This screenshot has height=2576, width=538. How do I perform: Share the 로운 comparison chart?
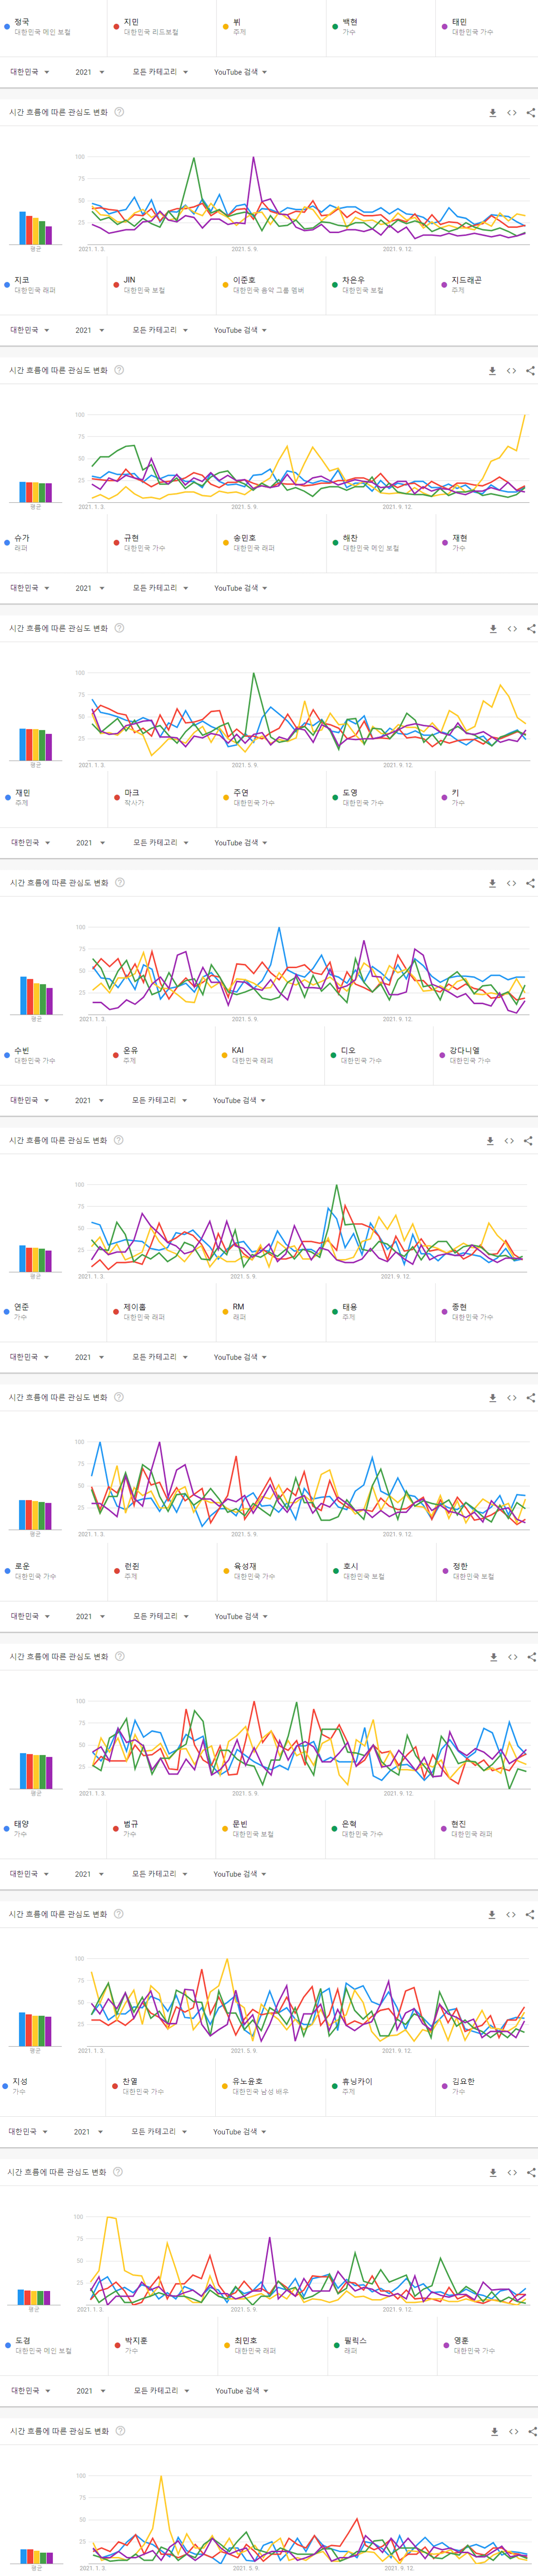[531, 1657]
